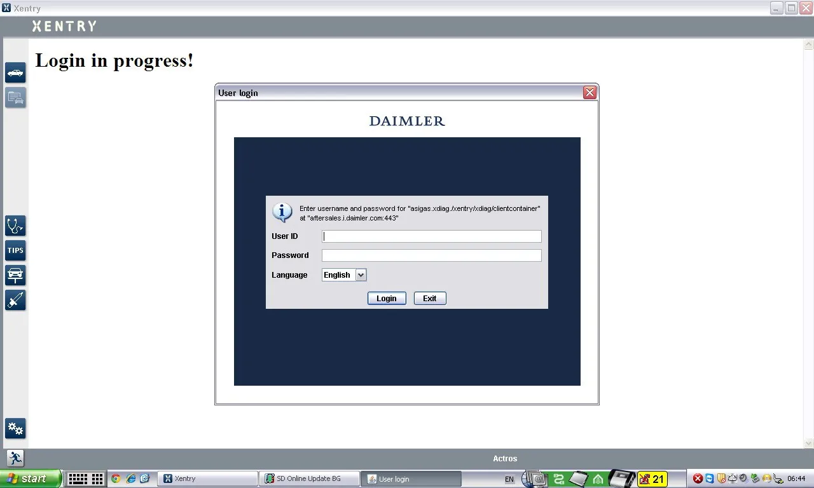This screenshot has height=488, width=814.
Task: Click the blue info icon in login dialog
Action: click(x=282, y=212)
